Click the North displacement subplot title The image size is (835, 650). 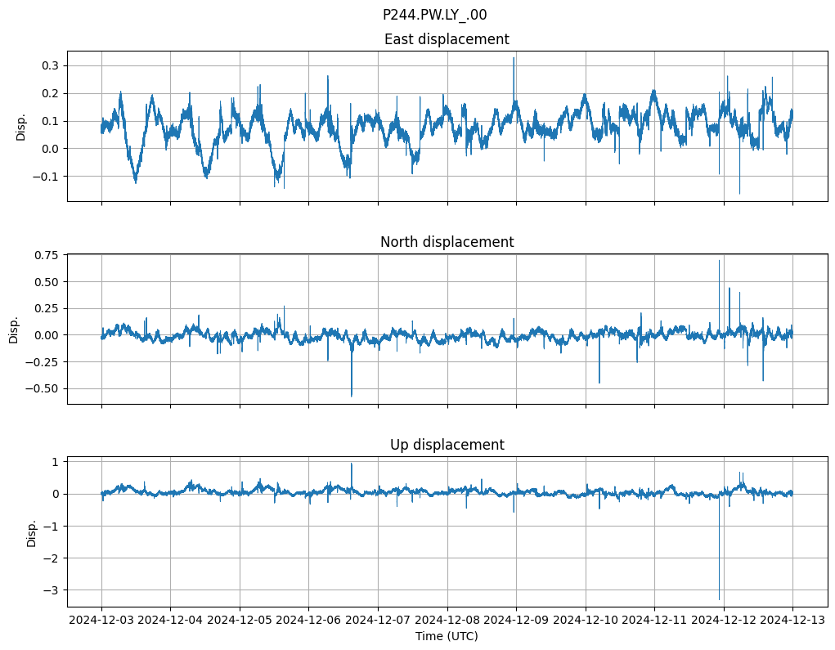tap(447, 242)
